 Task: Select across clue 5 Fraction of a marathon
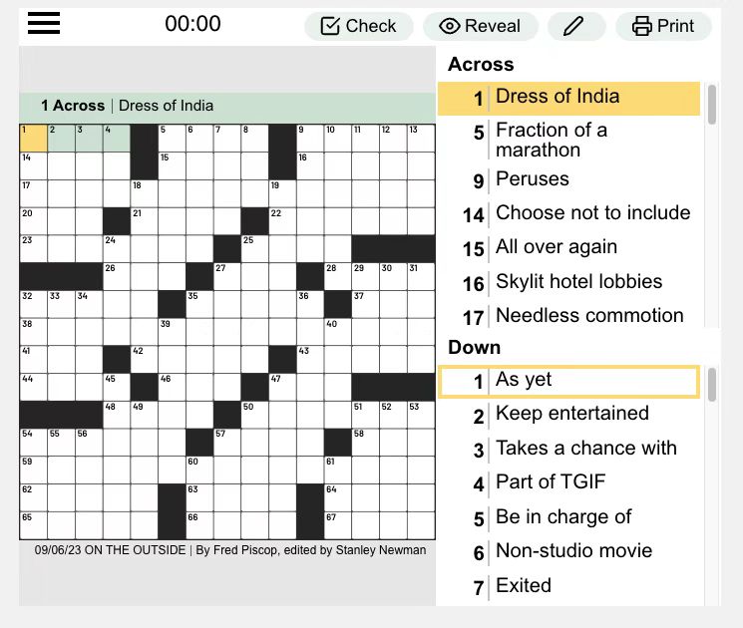[x=568, y=140]
